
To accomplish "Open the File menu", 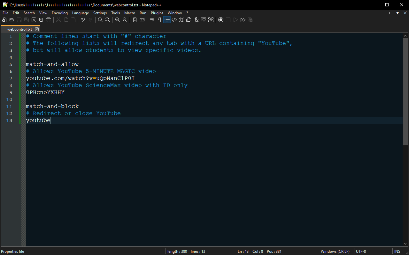I will [5, 13].
